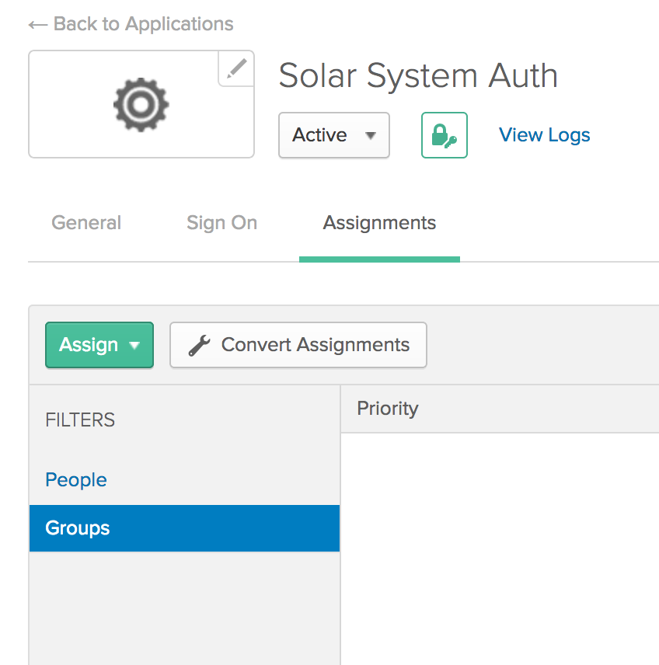Open the Active status dropdown

[333, 135]
